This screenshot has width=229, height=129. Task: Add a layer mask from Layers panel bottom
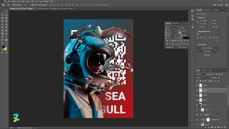212,128
